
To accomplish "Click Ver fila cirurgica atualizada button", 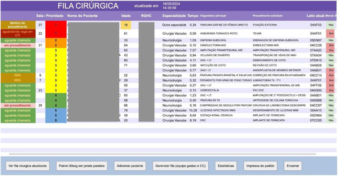I will click(x=27, y=166).
